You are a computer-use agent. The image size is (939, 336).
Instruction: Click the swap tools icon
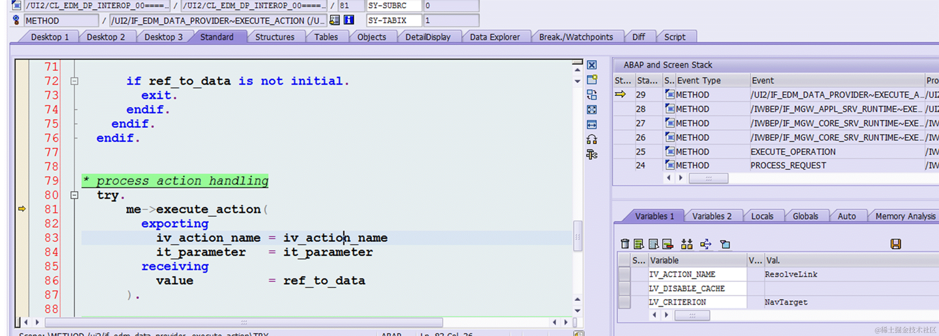point(592,95)
